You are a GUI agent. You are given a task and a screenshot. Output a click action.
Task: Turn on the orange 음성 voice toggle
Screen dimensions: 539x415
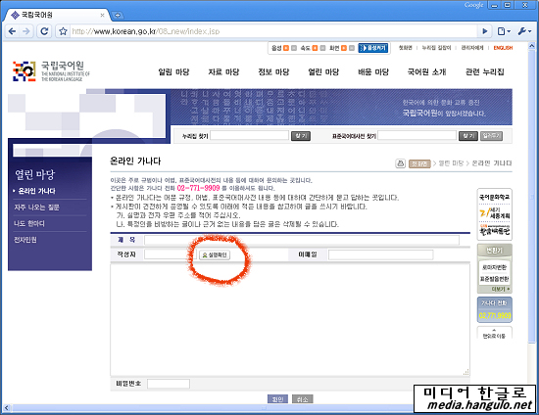(286, 48)
